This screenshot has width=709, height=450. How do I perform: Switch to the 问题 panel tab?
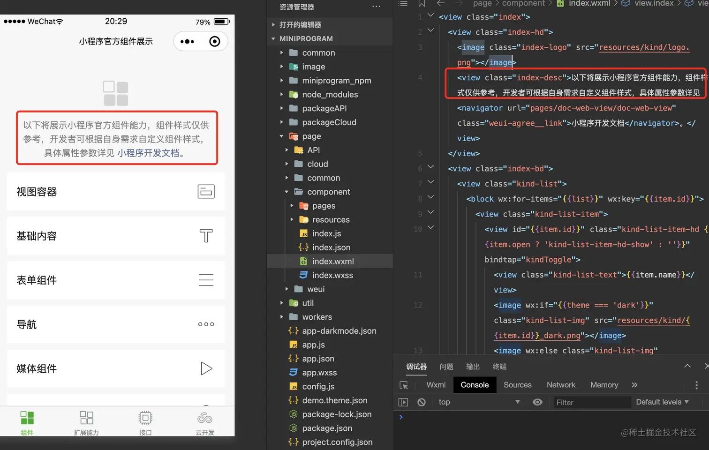pos(446,367)
